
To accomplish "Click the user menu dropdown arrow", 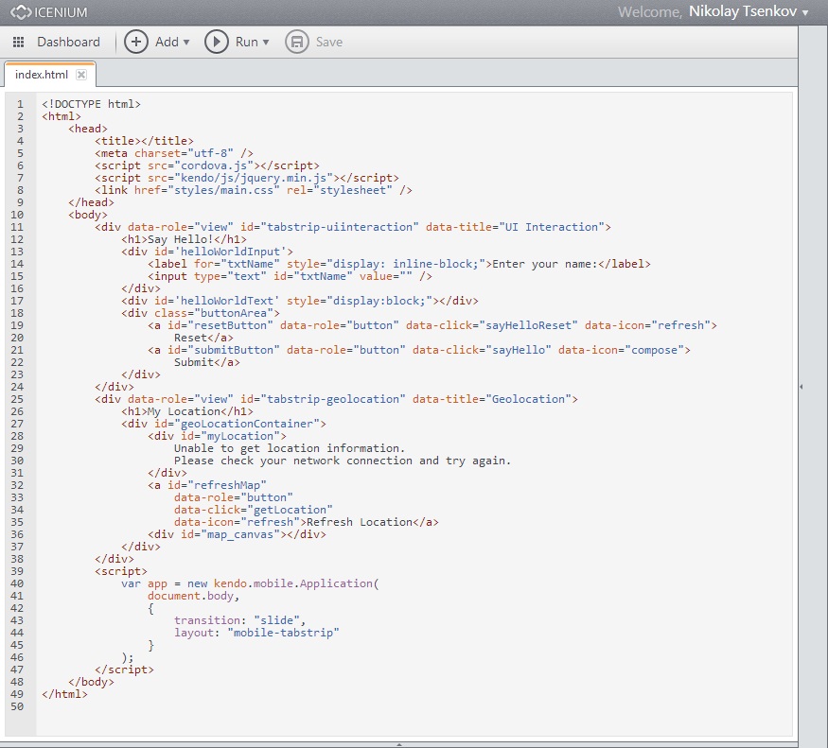I will pyautogui.click(x=805, y=13).
